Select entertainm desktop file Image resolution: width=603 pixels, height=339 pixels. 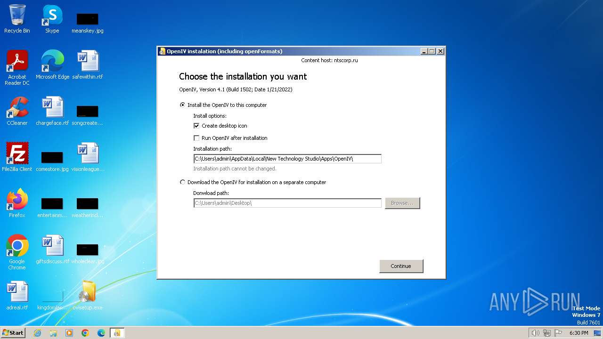pos(52,208)
